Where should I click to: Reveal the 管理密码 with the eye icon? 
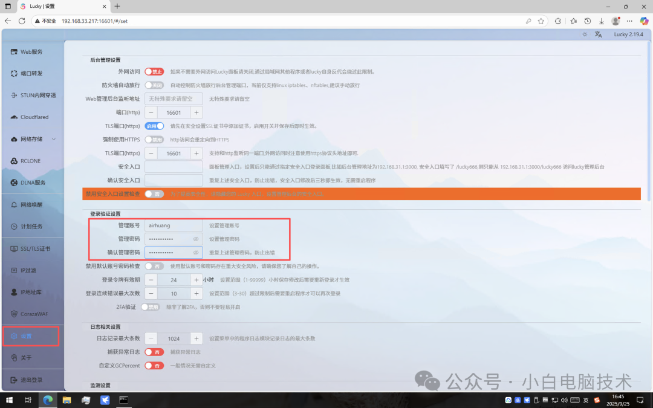pos(195,239)
